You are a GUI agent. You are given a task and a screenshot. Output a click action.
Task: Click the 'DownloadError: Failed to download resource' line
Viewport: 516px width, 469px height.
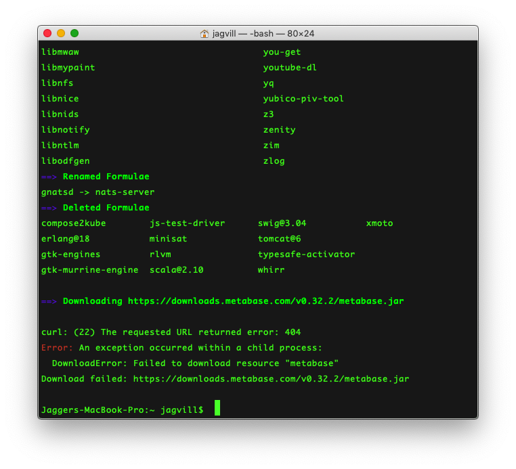click(x=195, y=363)
